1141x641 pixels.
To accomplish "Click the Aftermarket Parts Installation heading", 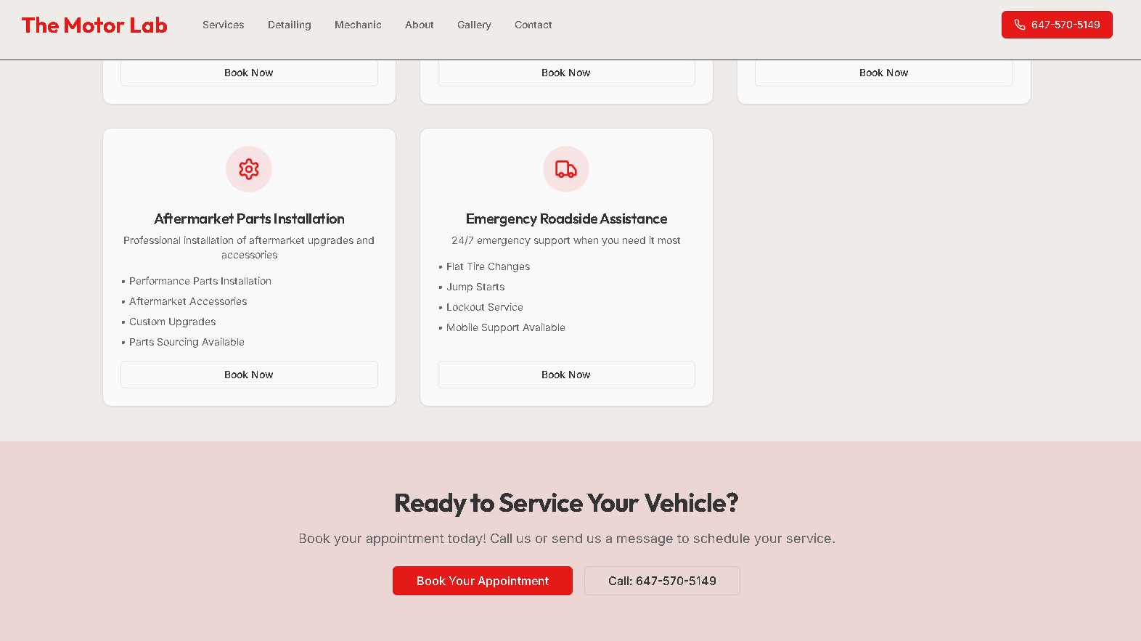I will (249, 219).
